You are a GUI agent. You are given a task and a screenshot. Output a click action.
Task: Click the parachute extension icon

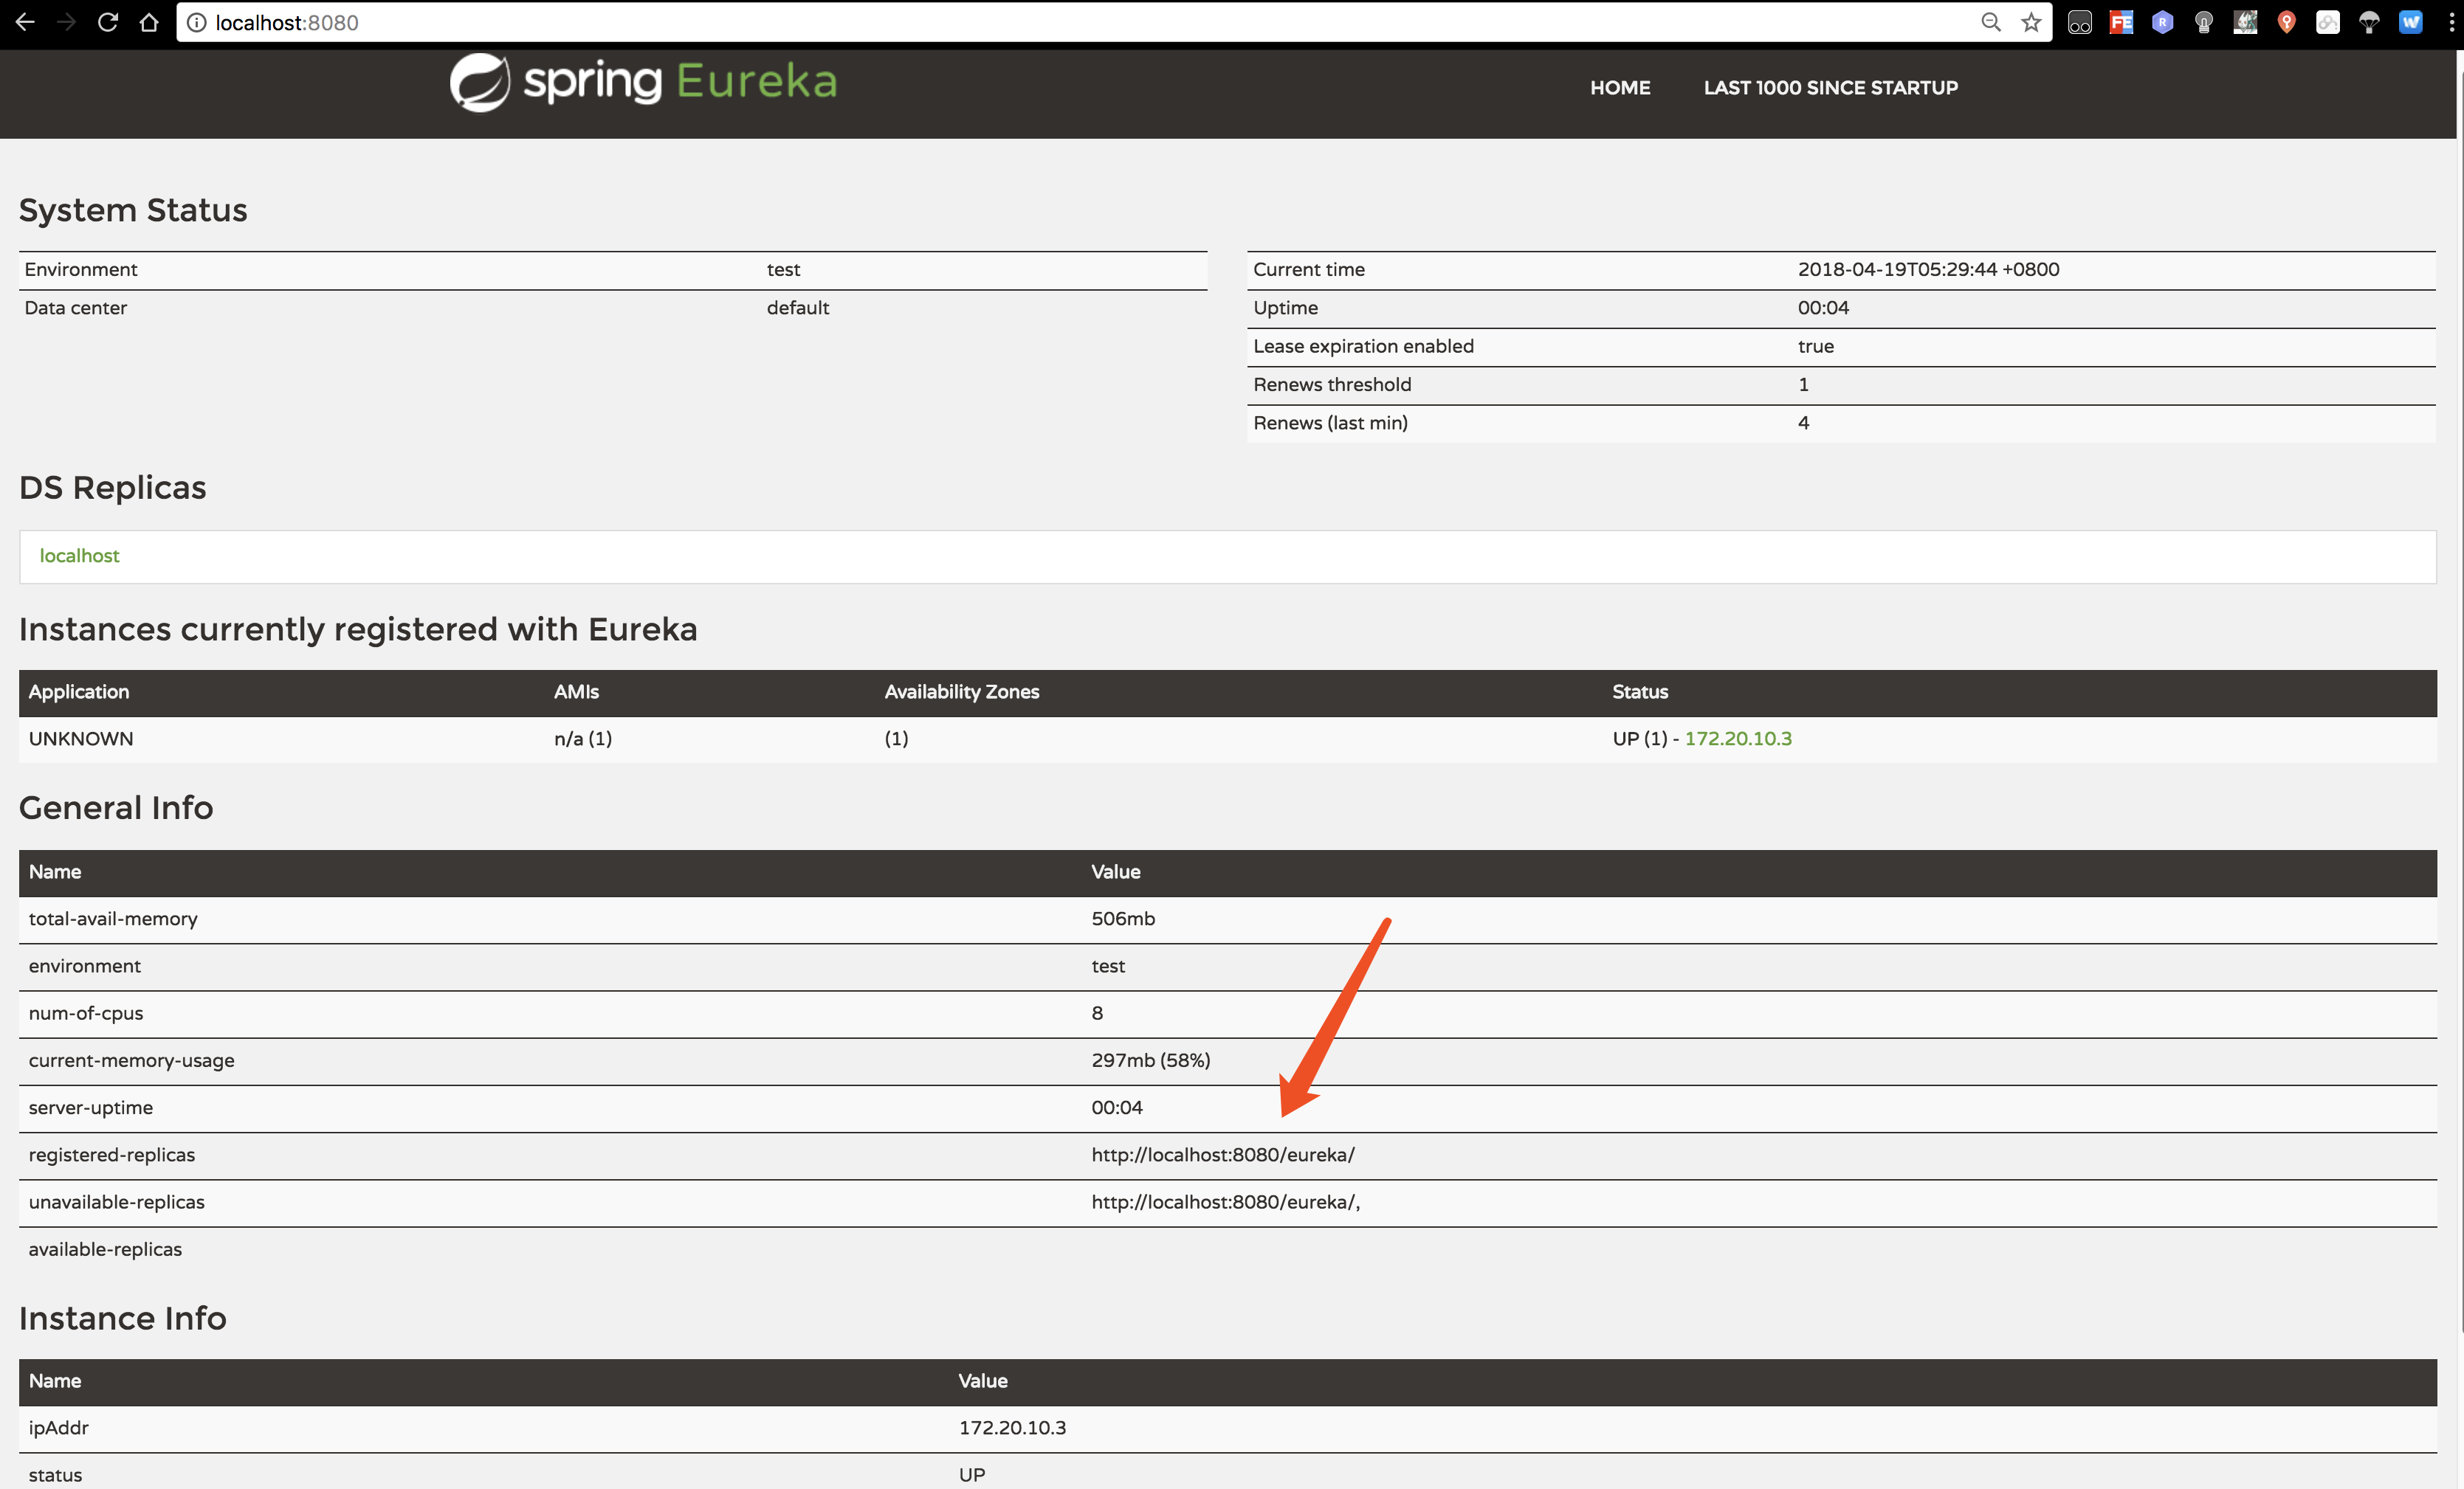[x=2369, y=22]
